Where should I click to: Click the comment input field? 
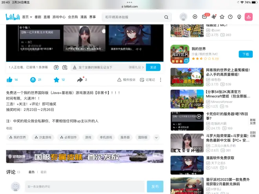[85, 187]
